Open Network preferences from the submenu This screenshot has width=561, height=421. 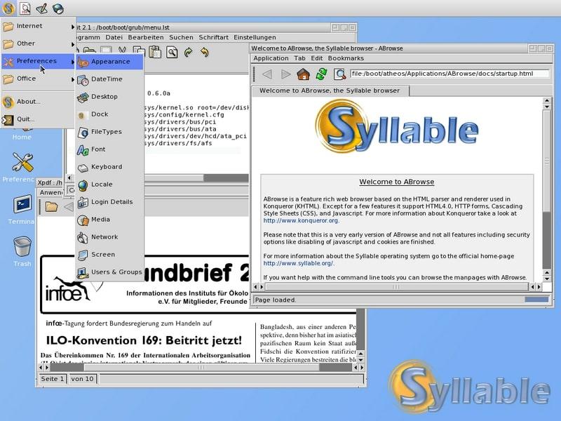click(104, 237)
